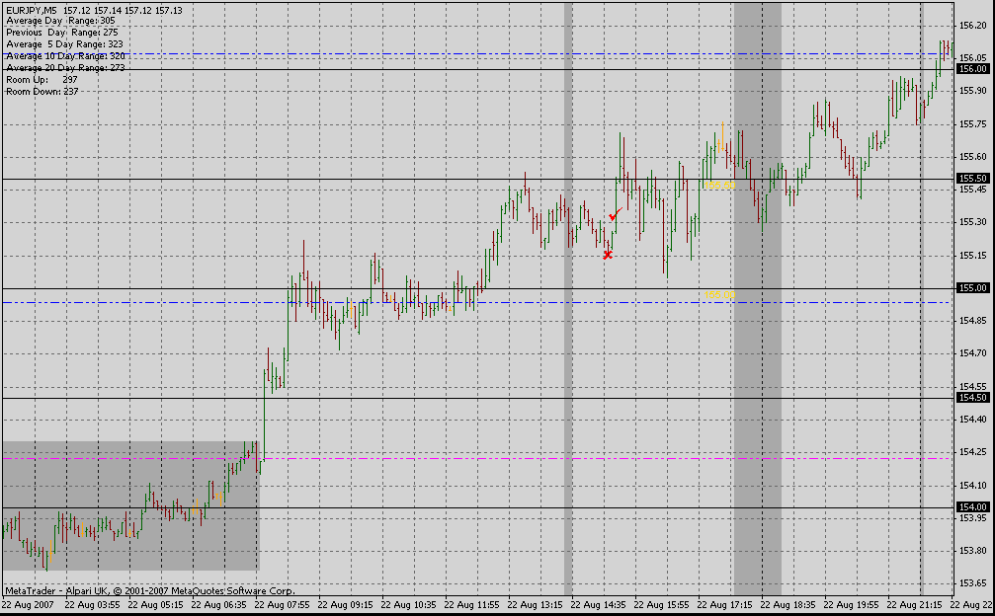Click the 154.50 price level label
This screenshot has width=995, height=616.
pyautogui.click(x=972, y=398)
